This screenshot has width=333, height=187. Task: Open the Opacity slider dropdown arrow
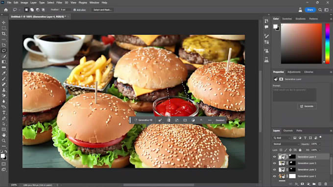click(320, 144)
